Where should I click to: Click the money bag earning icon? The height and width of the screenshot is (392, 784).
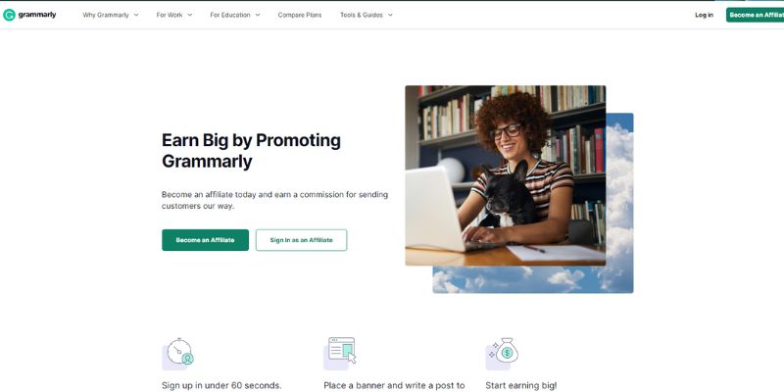coord(502,353)
